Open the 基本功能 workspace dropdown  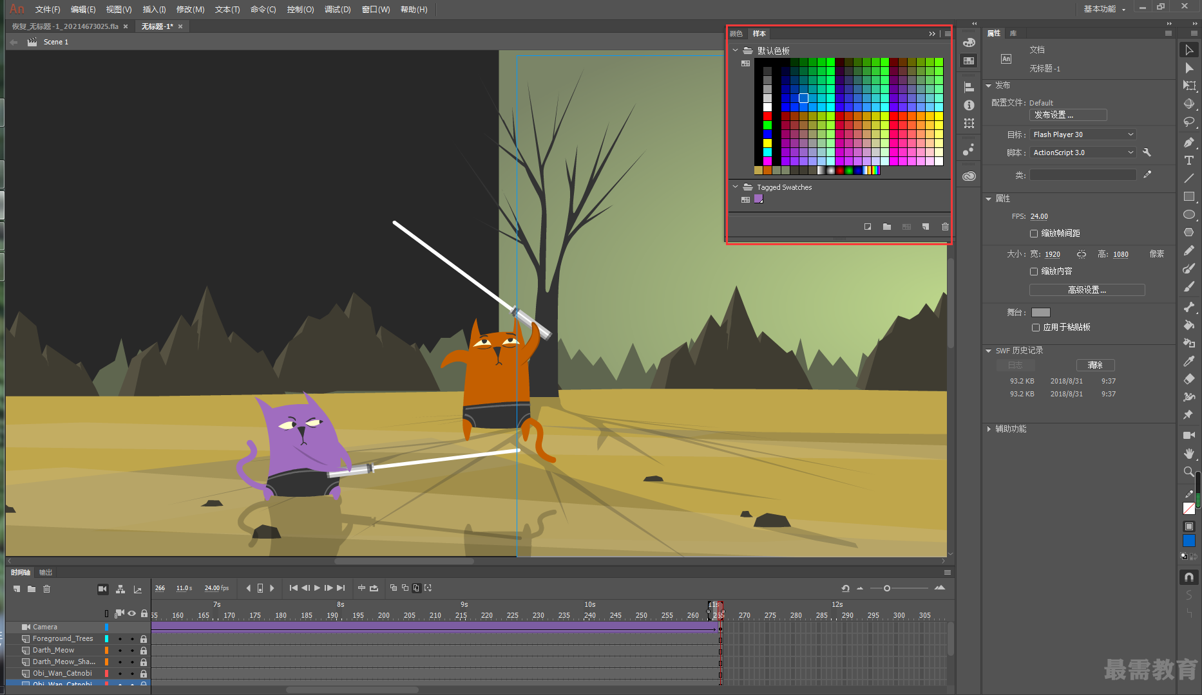point(1105,9)
